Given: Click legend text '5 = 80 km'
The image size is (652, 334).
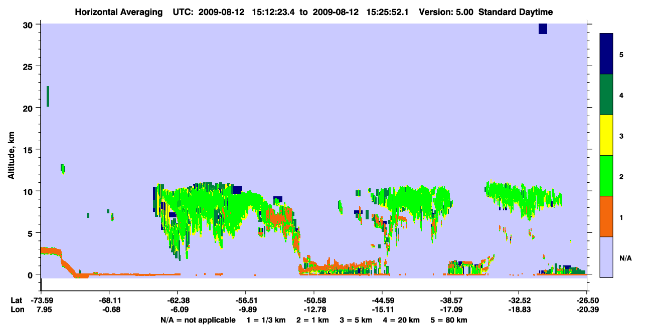Looking at the screenshot, I should tap(449, 320).
